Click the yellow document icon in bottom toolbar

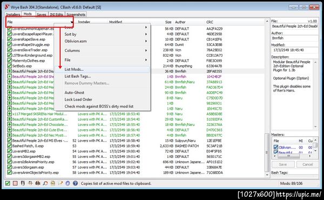coord(53,183)
